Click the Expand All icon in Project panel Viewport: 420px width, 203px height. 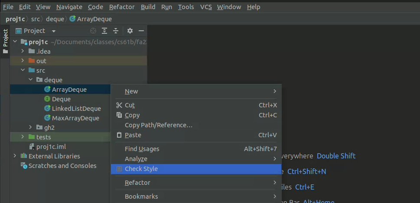click(x=104, y=31)
